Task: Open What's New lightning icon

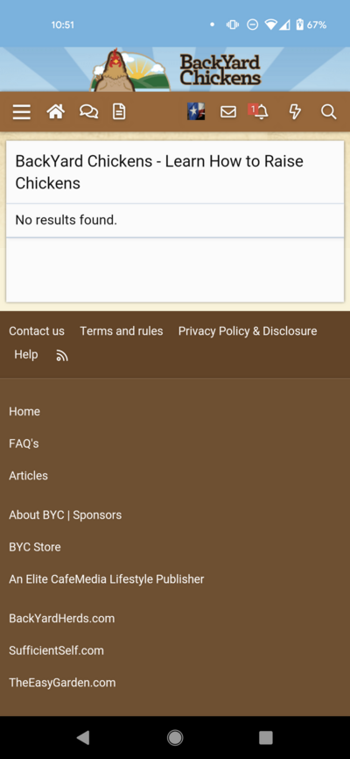Action: point(295,112)
